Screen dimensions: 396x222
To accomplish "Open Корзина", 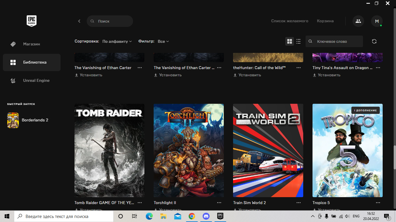I will pyautogui.click(x=325, y=21).
